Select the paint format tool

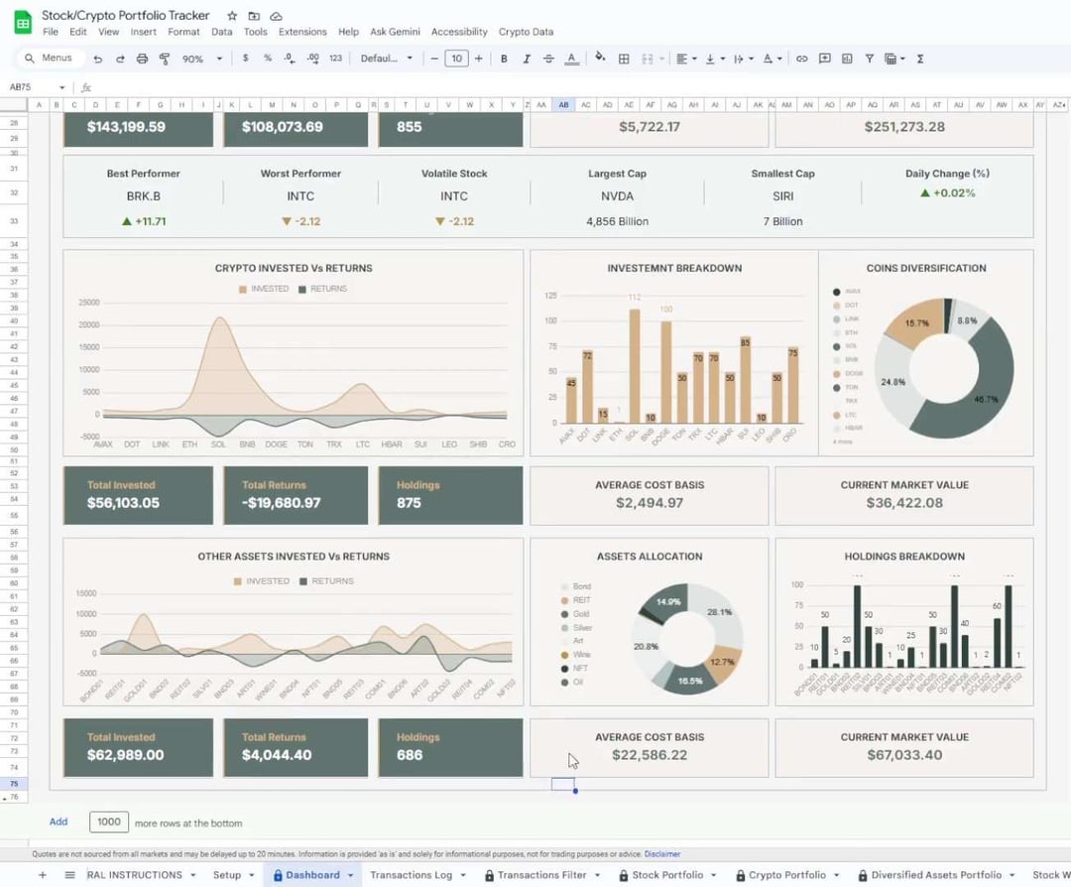165,59
